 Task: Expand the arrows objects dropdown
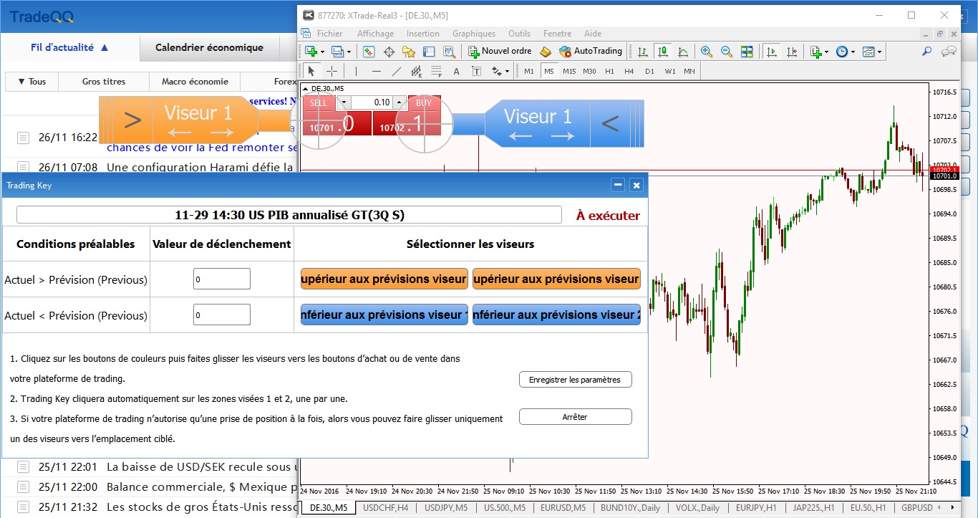(507, 71)
